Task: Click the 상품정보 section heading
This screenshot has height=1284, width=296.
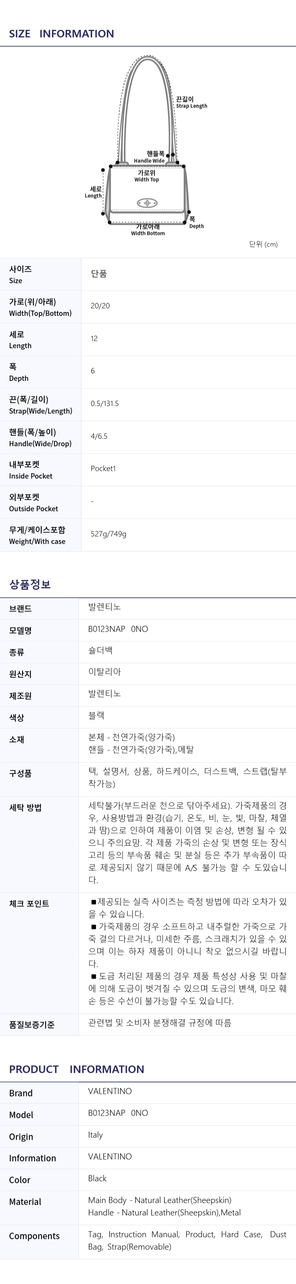Action: pyautogui.click(x=30, y=584)
